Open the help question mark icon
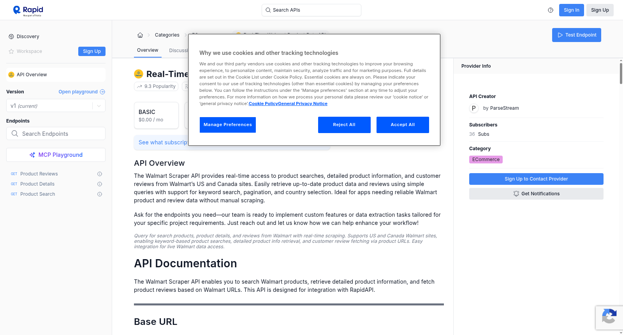 551,10
